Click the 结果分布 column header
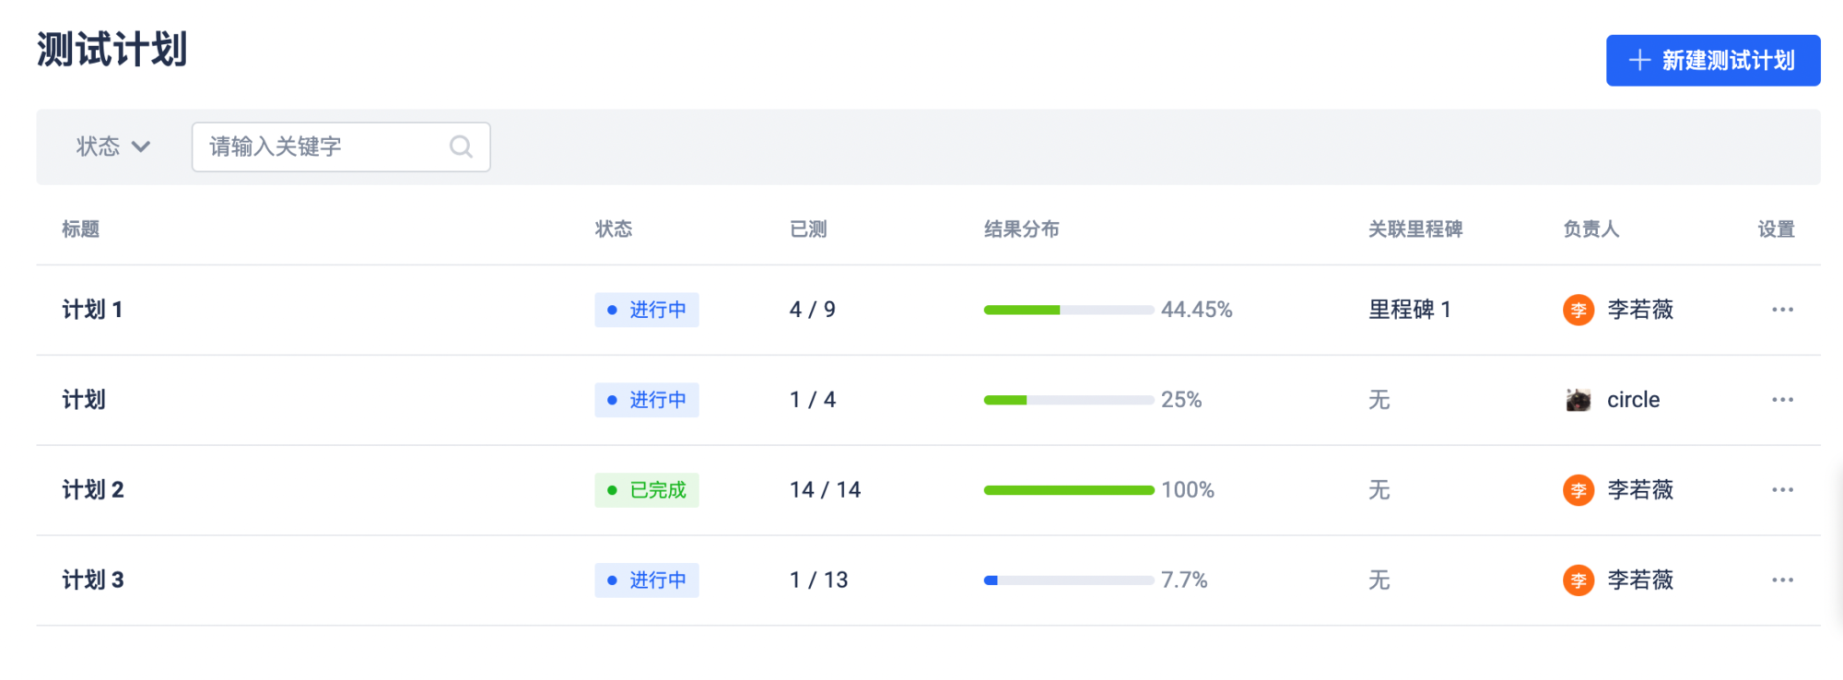The height and width of the screenshot is (680, 1843). pyautogui.click(x=1021, y=229)
